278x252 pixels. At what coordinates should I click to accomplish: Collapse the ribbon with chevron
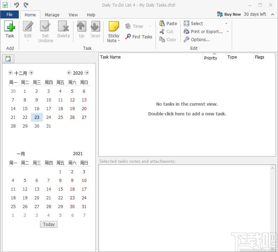[272, 14]
